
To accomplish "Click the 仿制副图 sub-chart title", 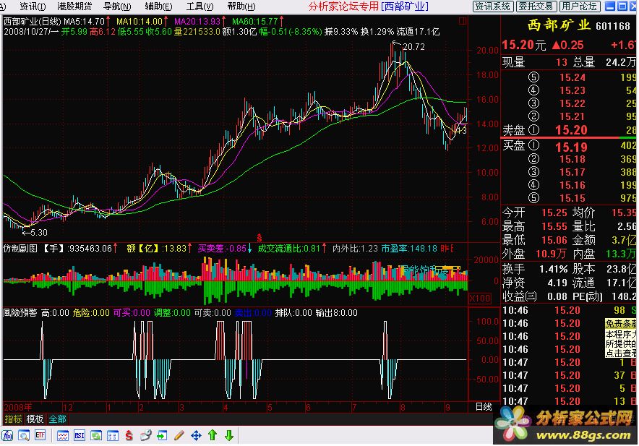I will 20,248.
